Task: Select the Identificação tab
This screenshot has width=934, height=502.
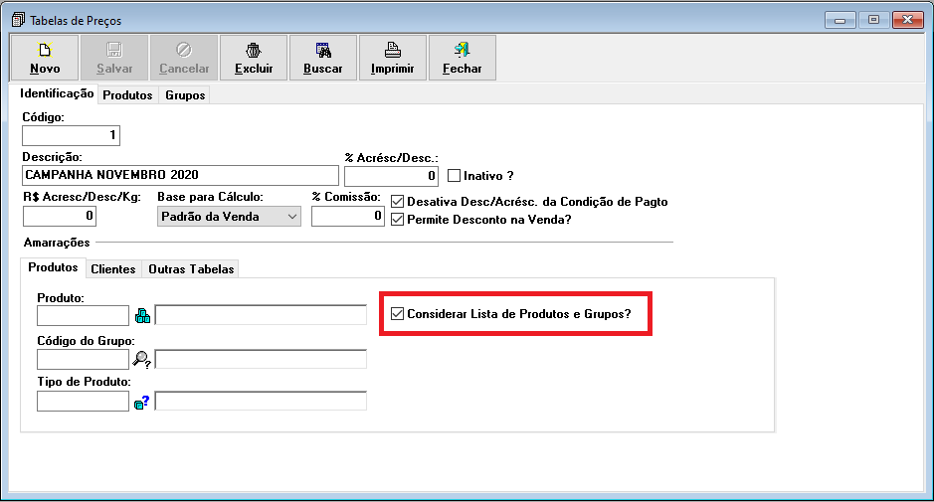Action: 57,93
